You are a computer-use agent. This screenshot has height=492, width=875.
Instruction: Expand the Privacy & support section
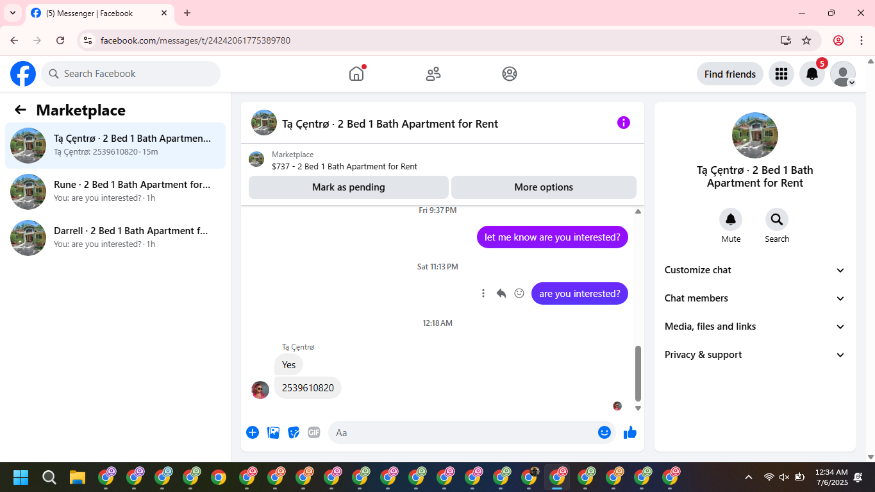point(755,355)
